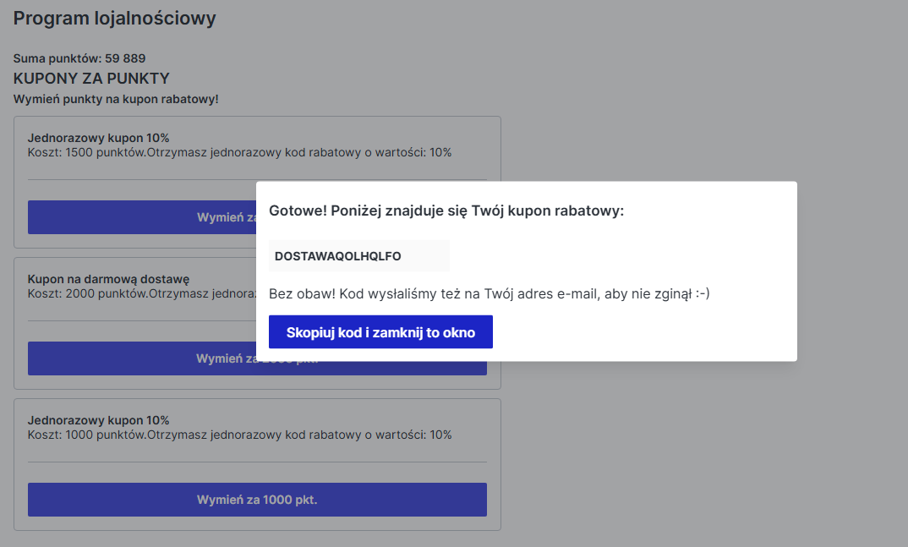
Task: Click the divider line in the free delivery card
Action: [142, 320]
